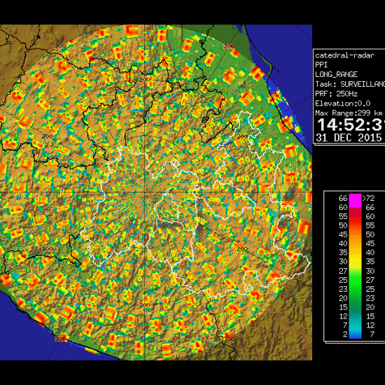Screen dimensions: 385x385
Task: Click the "LONG_RANGE" mode text
Action: point(336,74)
